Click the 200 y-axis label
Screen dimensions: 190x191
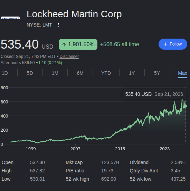coord(4,130)
